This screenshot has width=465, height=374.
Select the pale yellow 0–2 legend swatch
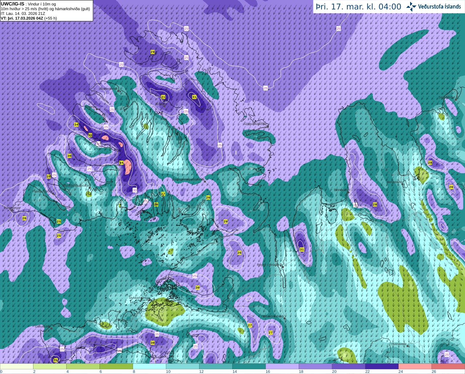point(17,366)
